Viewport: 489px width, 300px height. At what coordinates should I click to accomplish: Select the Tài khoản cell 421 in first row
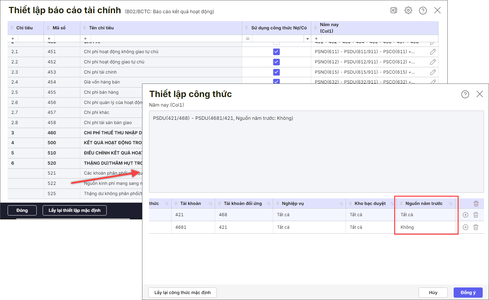pyautogui.click(x=193, y=215)
